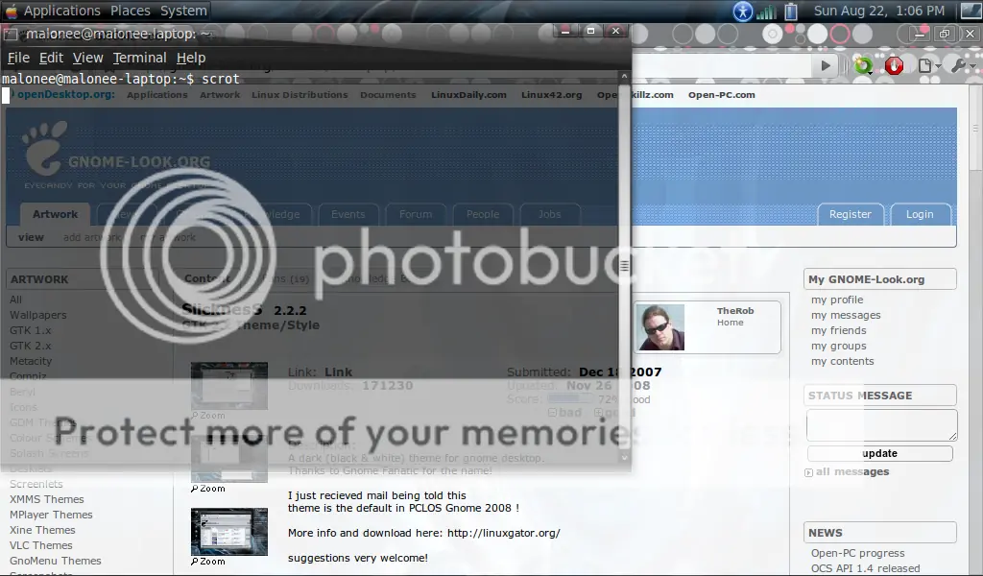Select Metacity in the Artwork sidebar
This screenshot has height=576, width=983.
31,361
